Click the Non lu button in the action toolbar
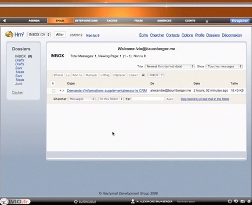This screenshot has width=252, height=205. [77, 75]
